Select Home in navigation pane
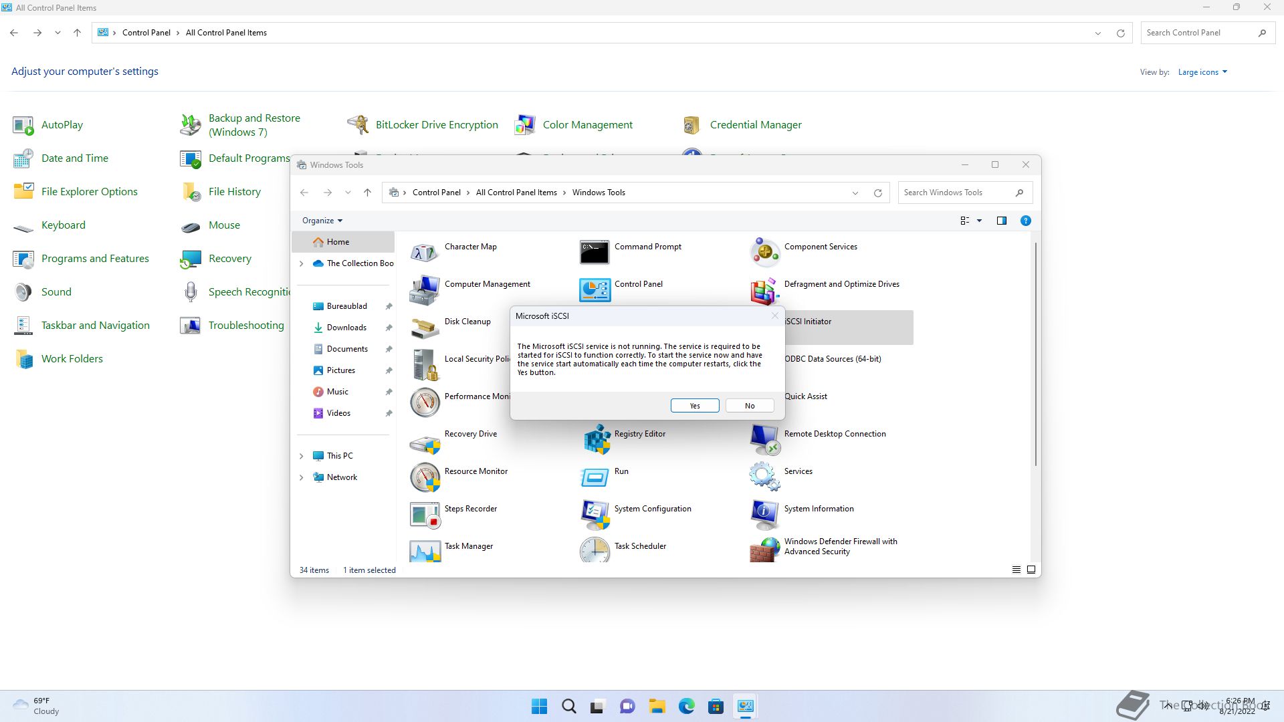1284x722 pixels. (x=343, y=242)
